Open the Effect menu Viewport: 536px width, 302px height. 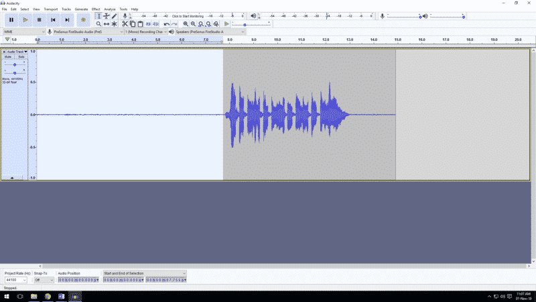point(96,9)
